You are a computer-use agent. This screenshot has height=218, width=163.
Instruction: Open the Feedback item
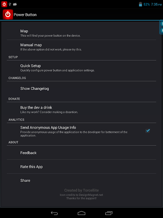point(81,152)
